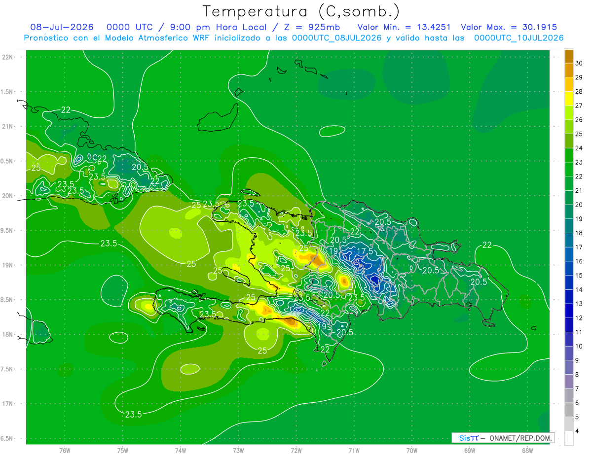Screen dimensions: 592x457
Task: Select the "Z = 925mb" pressure level text
Action: (312, 27)
